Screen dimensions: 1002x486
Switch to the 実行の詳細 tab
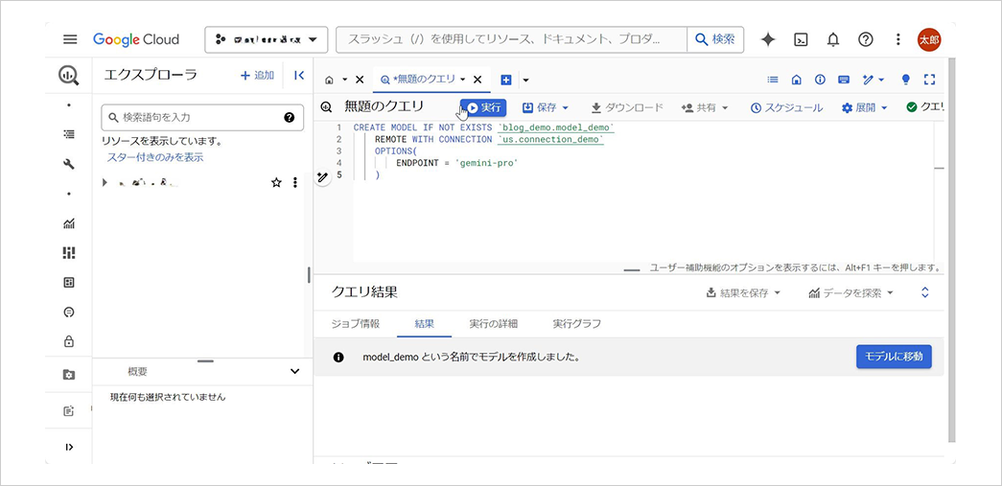pyautogui.click(x=494, y=324)
